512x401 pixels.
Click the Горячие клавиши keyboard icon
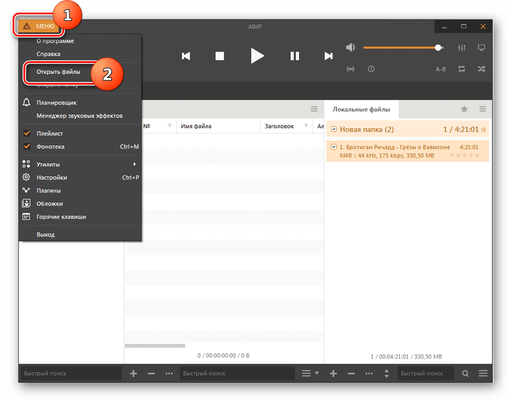coord(26,216)
